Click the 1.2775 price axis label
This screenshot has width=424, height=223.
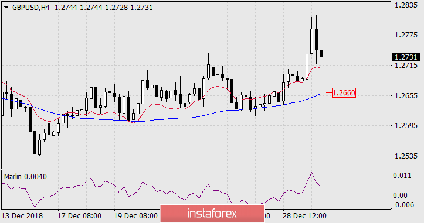click(406, 35)
